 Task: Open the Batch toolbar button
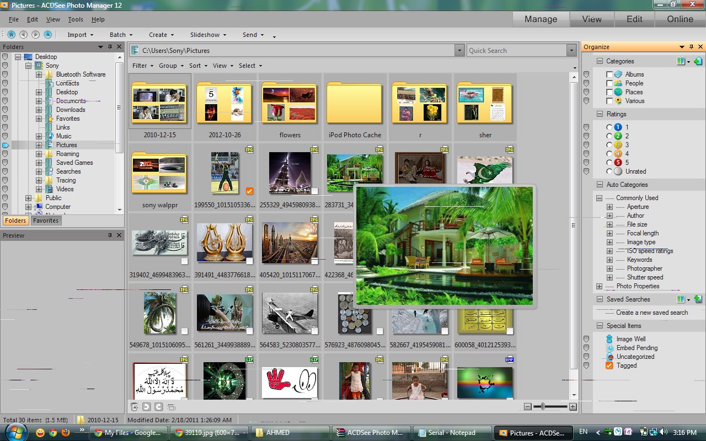point(121,35)
